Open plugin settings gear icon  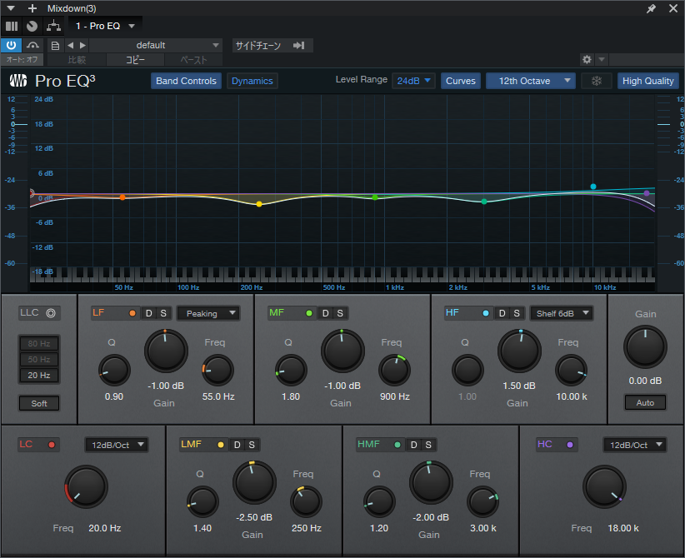pyautogui.click(x=587, y=59)
